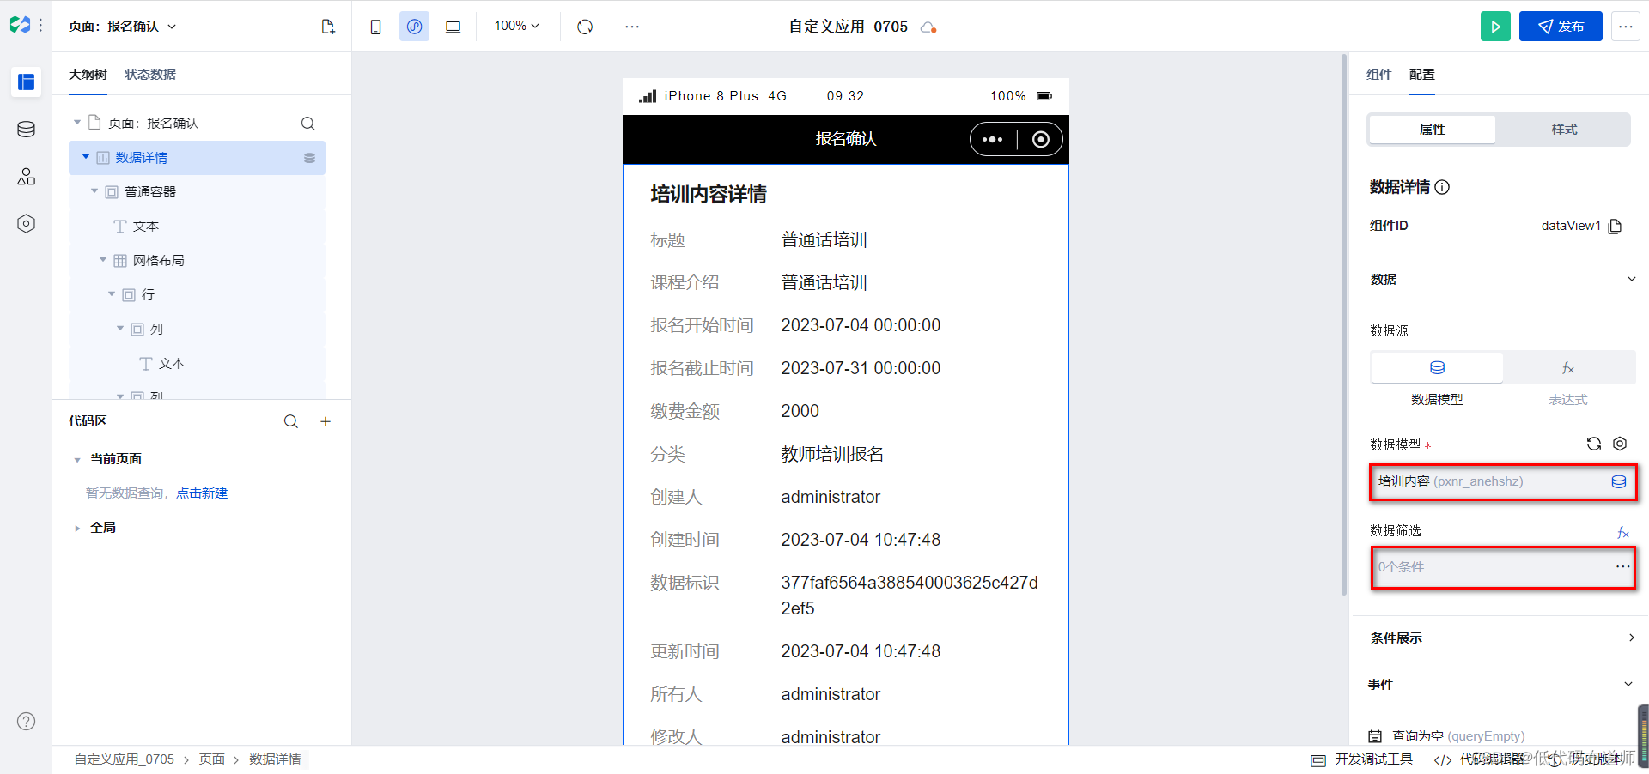Switch to desktop PC preview
The width and height of the screenshot is (1649, 774).
[x=453, y=27]
